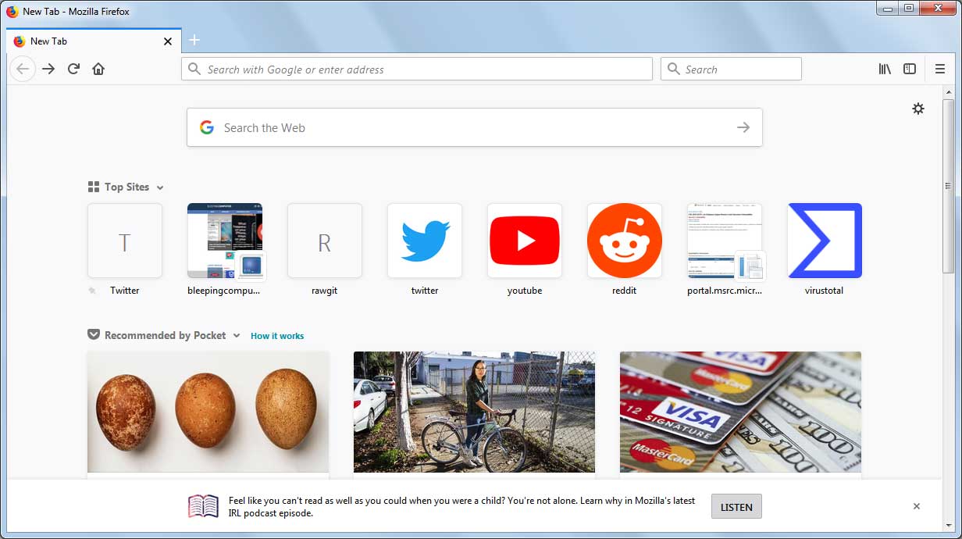Click the vertical scrollbar thumb
Image resolution: width=962 pixels, height=539 pixels.
(949, 186)
